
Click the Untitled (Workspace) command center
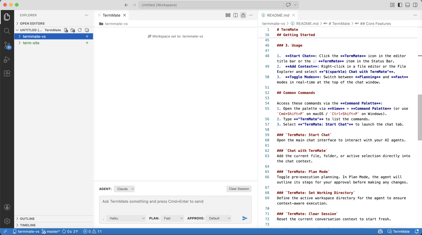(211, 5)
